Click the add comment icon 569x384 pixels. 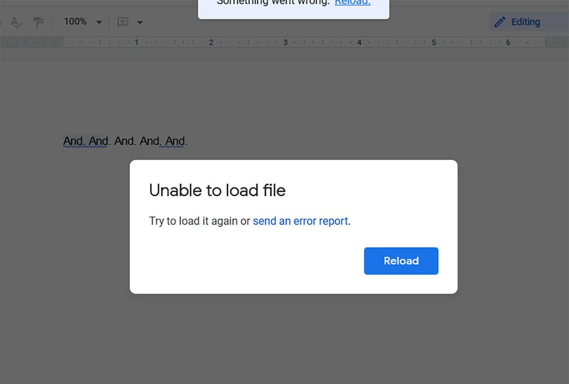click(123, 22)
